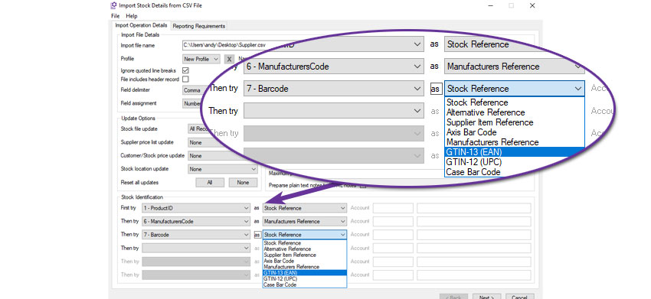The image size is (651, 299).
Task: Enable File includes header record checkbox
Action: (185, 79)
